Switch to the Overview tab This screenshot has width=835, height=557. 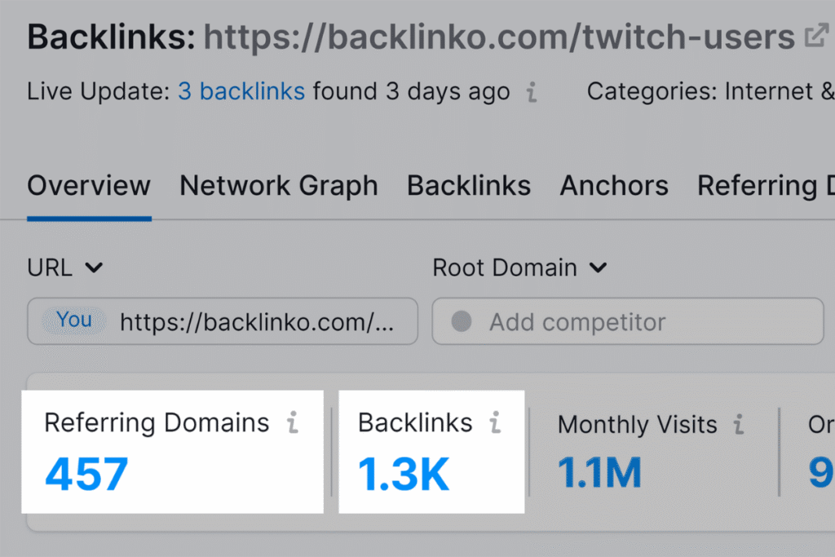pos(89,186)
